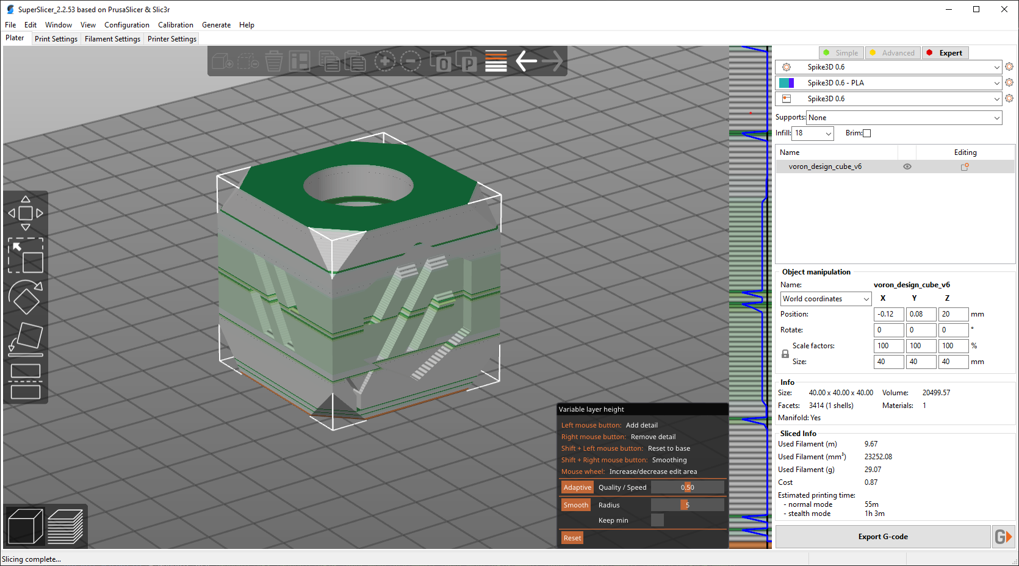Select Advanced mode
The image size is (1019, 566).
click(x=893, y=53)
